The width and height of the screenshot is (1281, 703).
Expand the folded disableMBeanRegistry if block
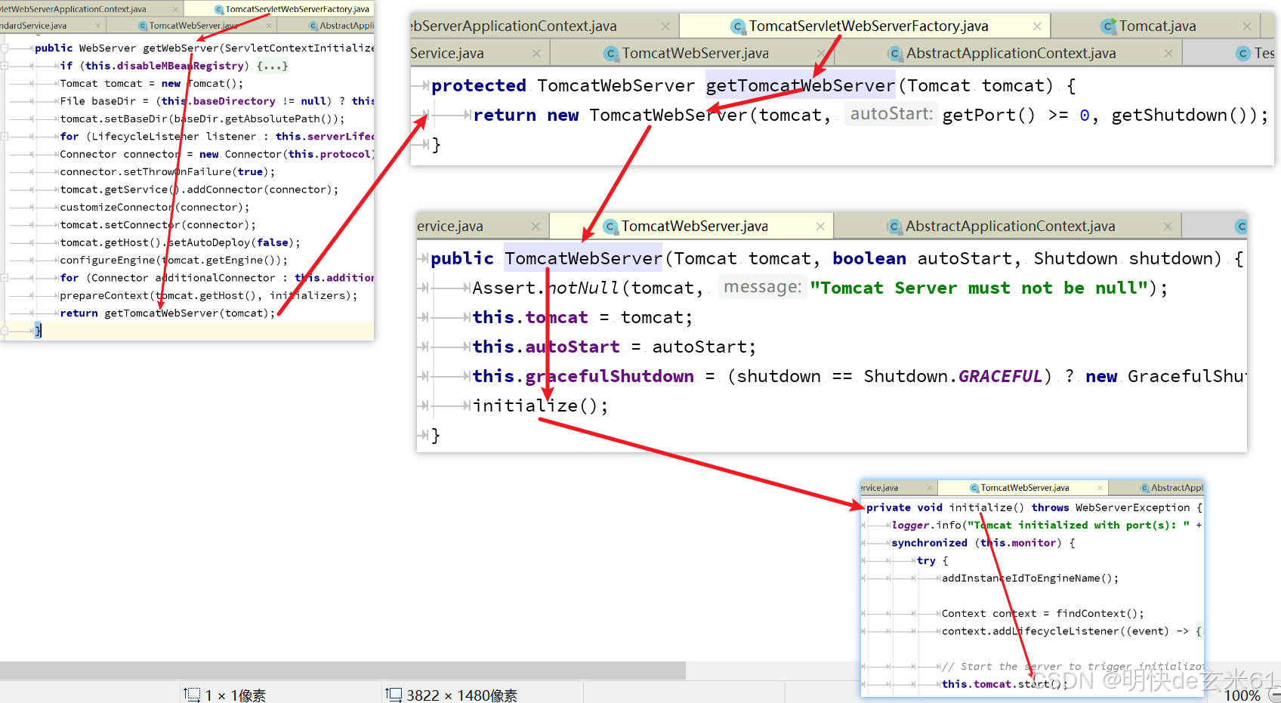pyautogui.click(x=5, y=66)
